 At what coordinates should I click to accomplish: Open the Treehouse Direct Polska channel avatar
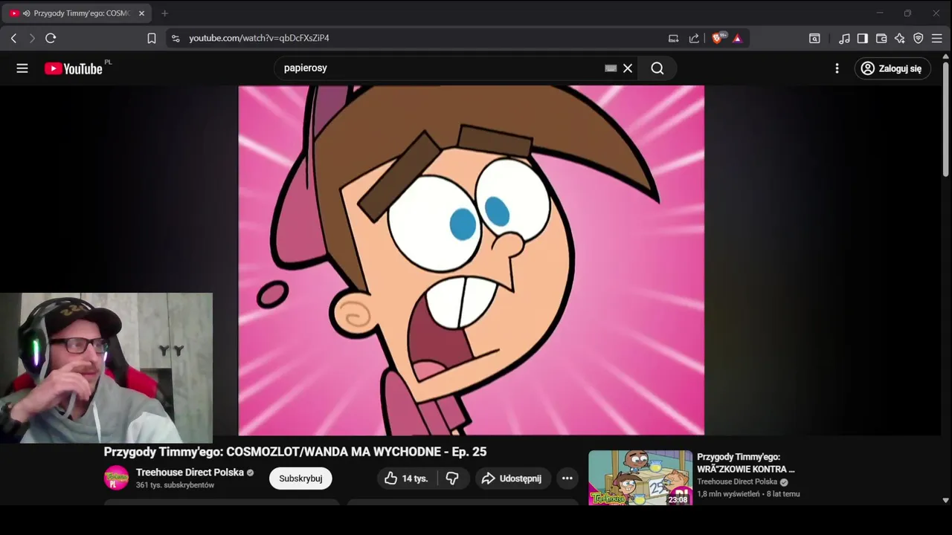[x=116, y=478]
